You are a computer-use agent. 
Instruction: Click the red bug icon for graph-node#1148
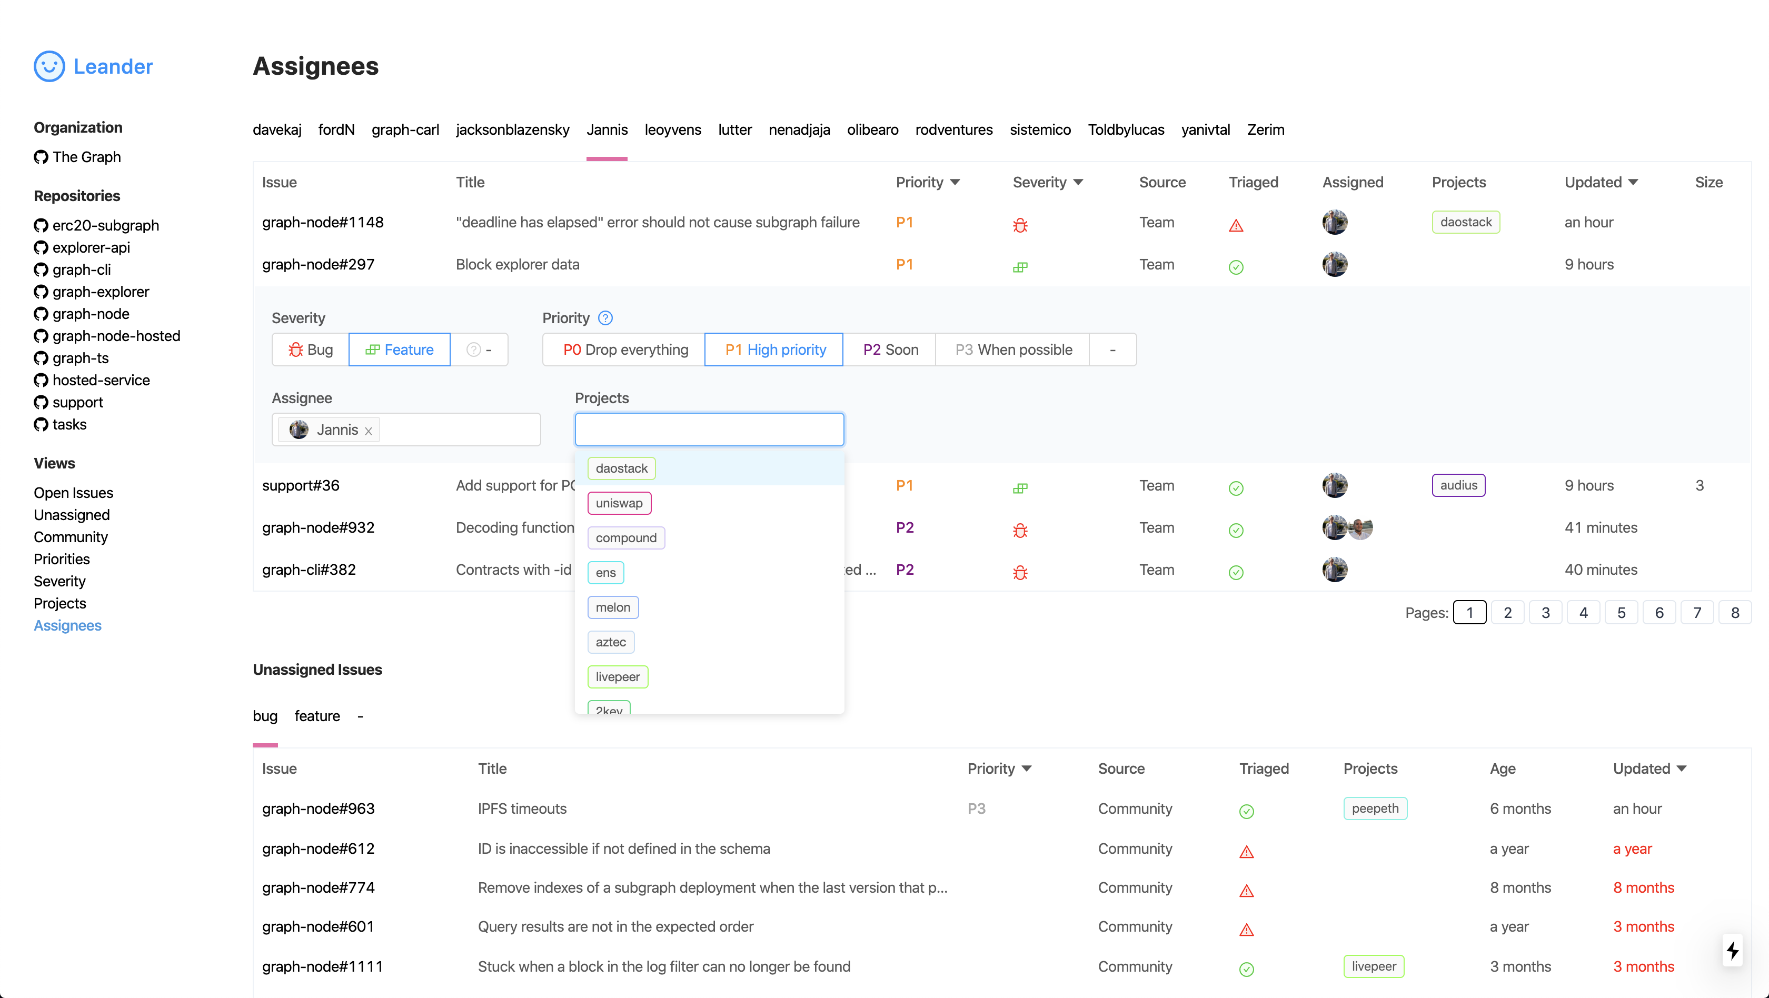(x=1020, y=224)
